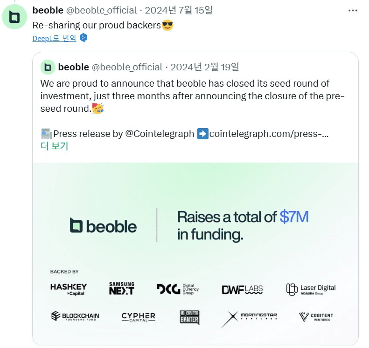Open the $7M funding image
Screen dimensions: 369x348
(x=195, y=254)
